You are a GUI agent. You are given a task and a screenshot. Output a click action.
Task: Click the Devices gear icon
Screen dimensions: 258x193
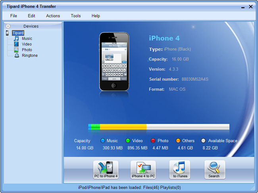point(8,26)
